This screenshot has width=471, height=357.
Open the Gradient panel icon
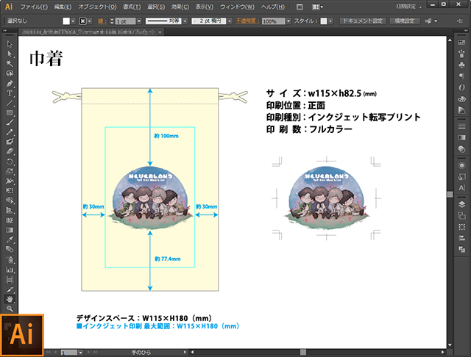click(461, 137)
